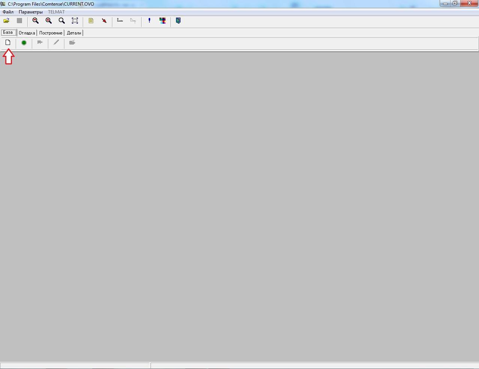Close the CURRENT.OVO window
Viewport: 479px width, 369px height.
469,3
